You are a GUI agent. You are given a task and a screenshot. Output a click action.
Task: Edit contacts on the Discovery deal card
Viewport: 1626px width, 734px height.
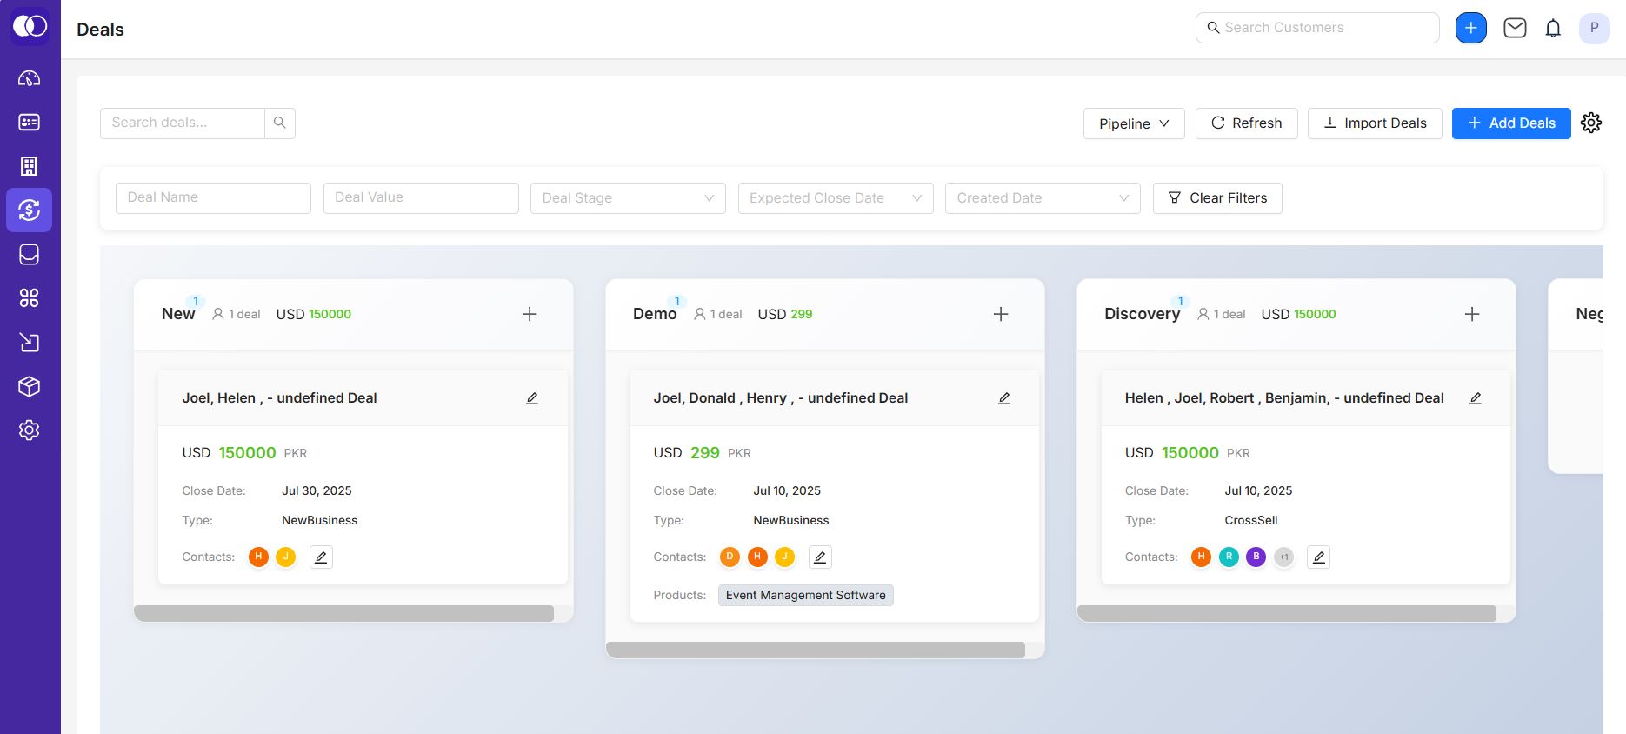coord(1319,557)
